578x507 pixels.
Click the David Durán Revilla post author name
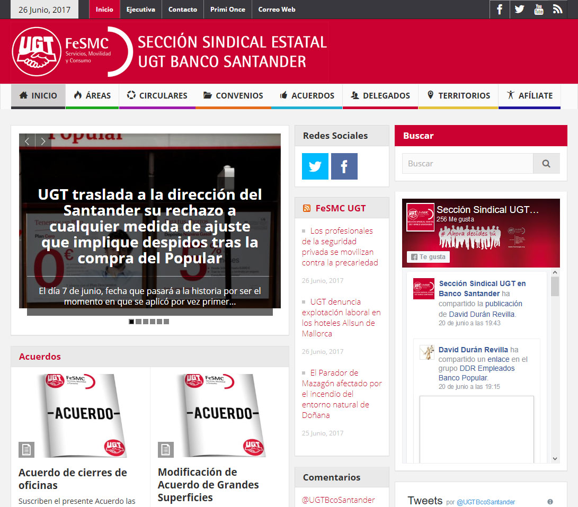point(473,350)
